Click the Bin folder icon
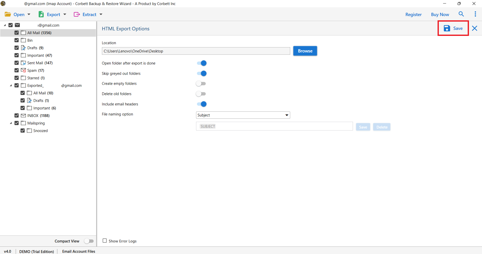The height and width of the screenshot is (254, 482). click(x=23, y=40)
